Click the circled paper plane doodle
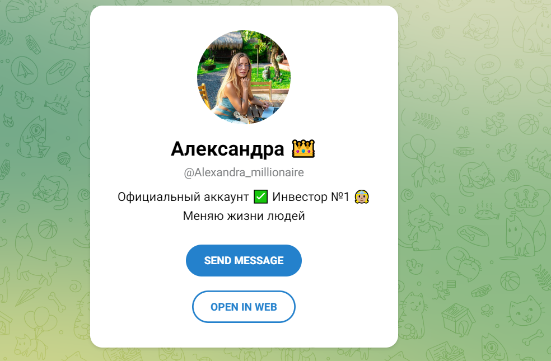The image size is (551, 361). pyautogui.click(x=24, y=70)
